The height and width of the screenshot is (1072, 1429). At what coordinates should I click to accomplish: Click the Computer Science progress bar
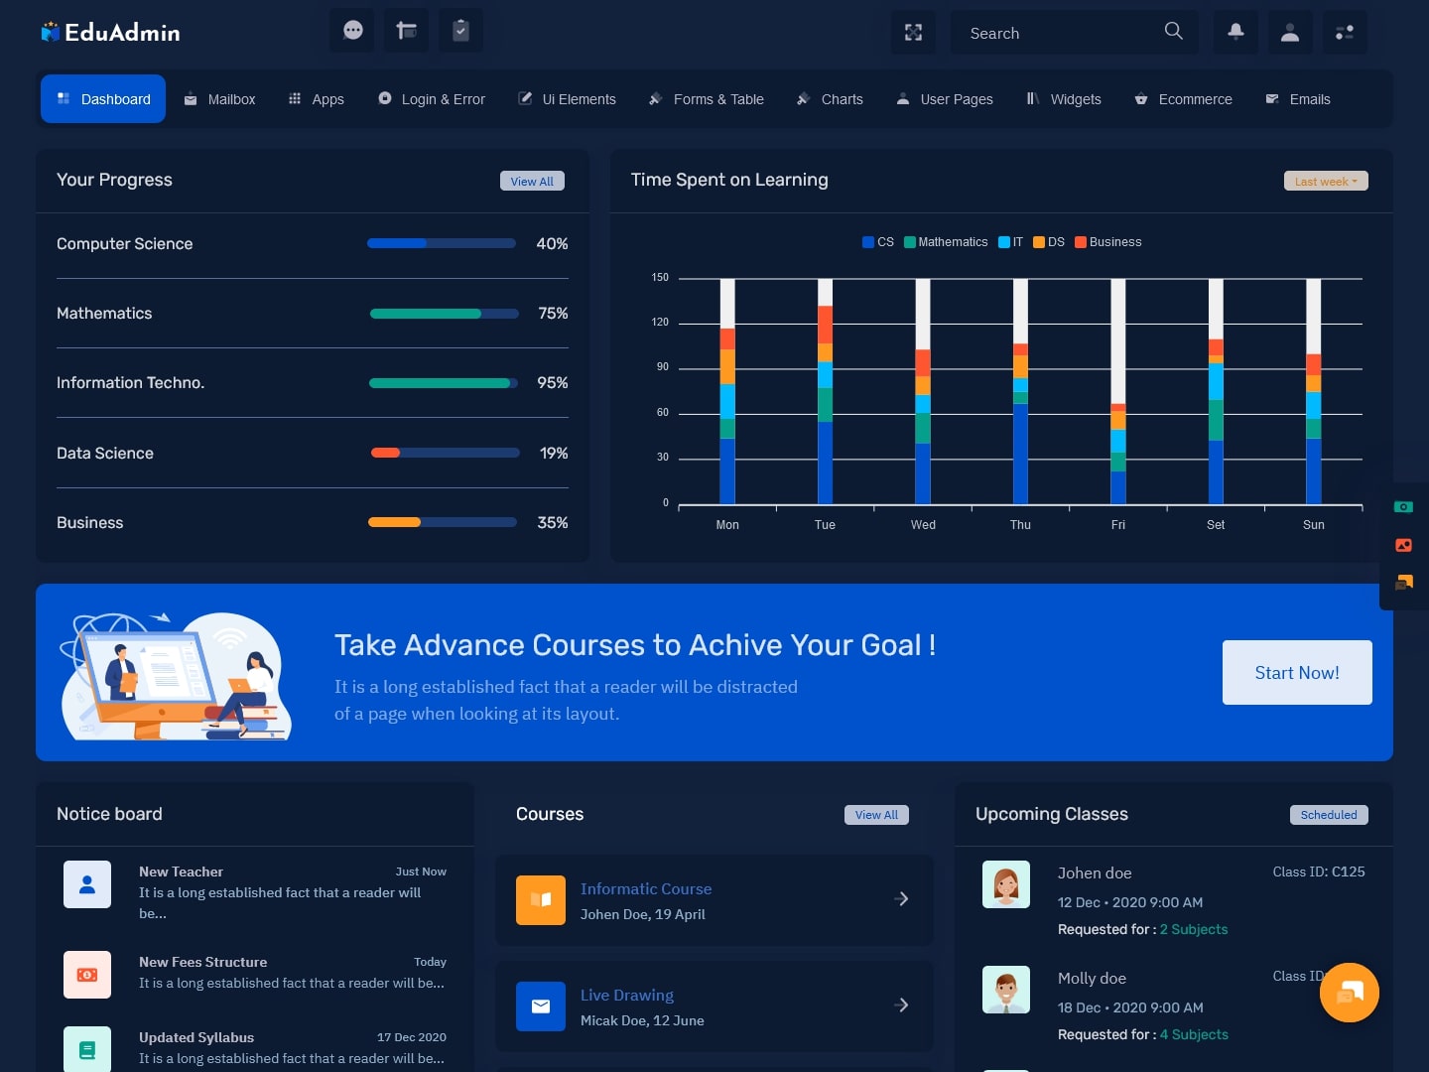[x=442, y=243]
